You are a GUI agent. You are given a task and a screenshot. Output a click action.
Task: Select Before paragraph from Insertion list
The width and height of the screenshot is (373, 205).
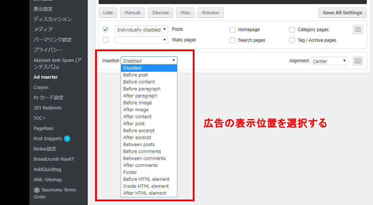[x=142, y=89]
